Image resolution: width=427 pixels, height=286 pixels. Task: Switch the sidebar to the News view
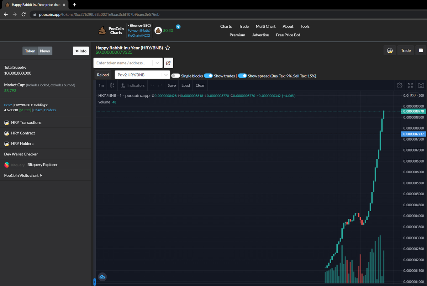click(x=45, y=51)
